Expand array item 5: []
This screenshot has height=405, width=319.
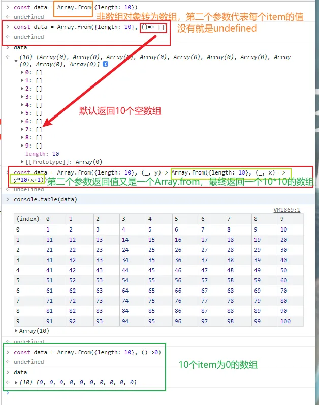coord(22,113)
